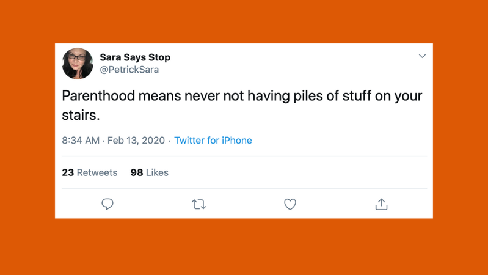This screenshot has width=488, height=275.
Task: Click the reply speech bubble icon
Action: coord(107,204)
